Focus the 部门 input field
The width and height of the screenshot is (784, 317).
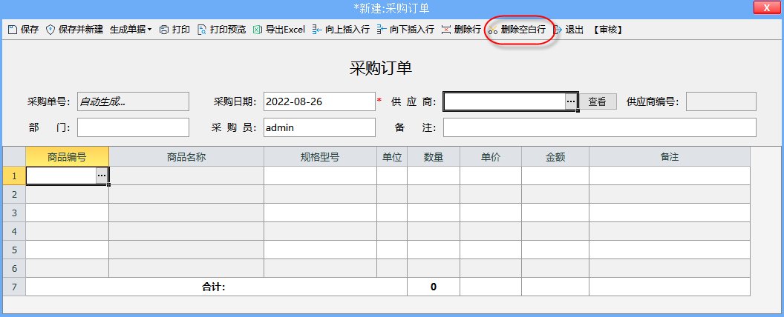[133, 127]
